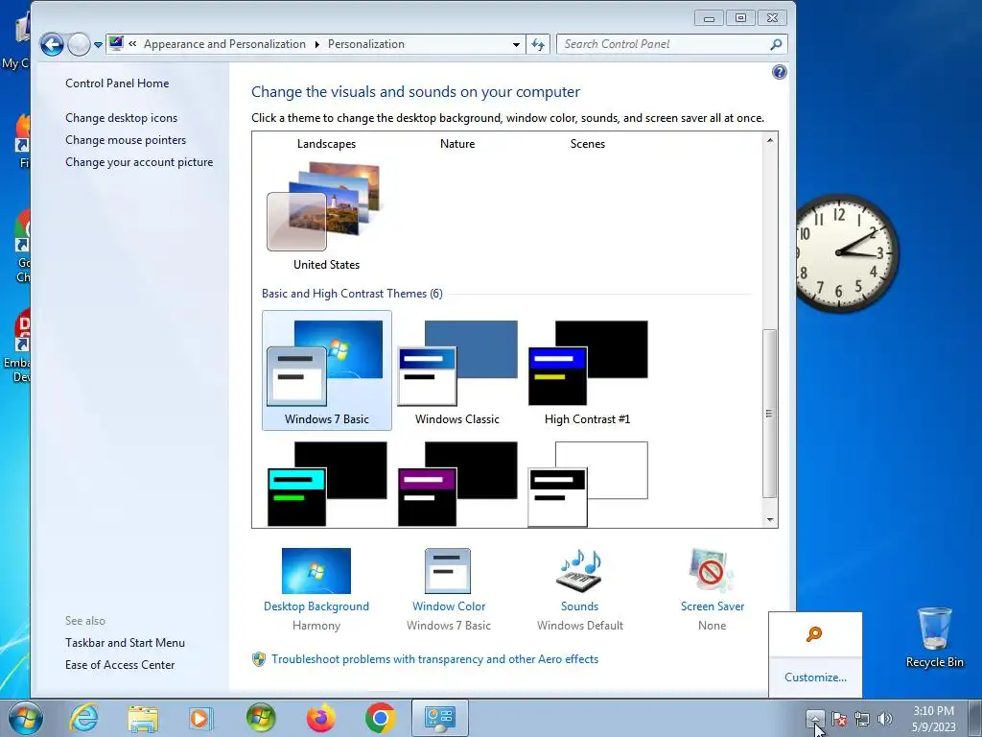
Task: Click the Control Panel taskbar button
Action: (x=439, y=718)
